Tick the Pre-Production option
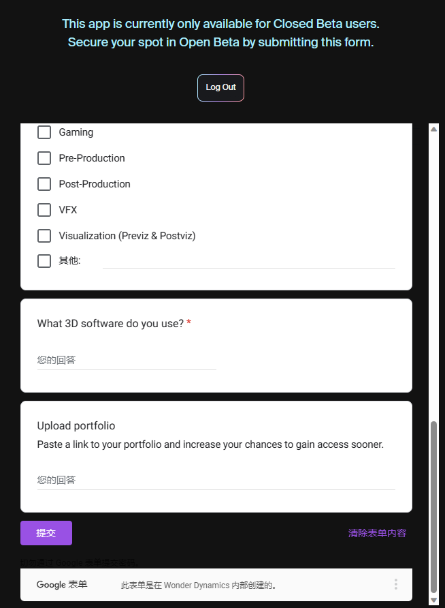 tap(44, 158)
